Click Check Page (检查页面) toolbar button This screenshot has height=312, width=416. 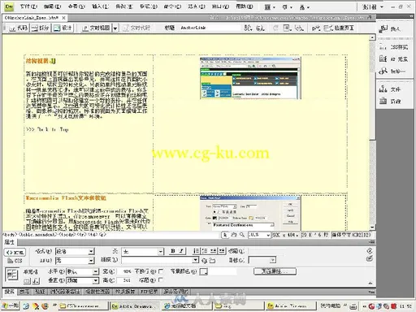339,28
